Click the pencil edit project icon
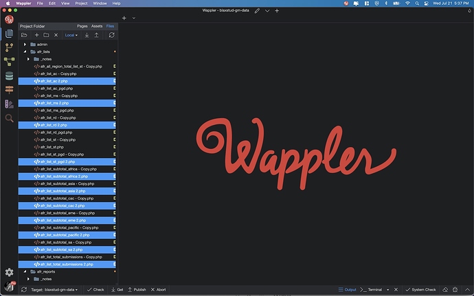 (257, 11)
